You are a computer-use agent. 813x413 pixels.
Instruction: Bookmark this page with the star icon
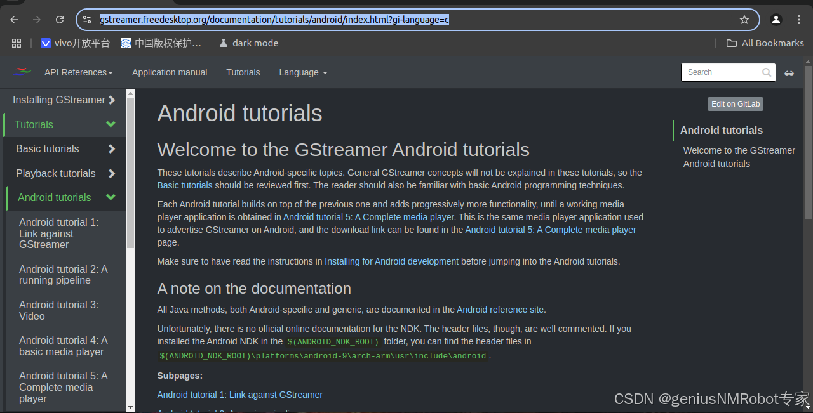click(744, 20)
